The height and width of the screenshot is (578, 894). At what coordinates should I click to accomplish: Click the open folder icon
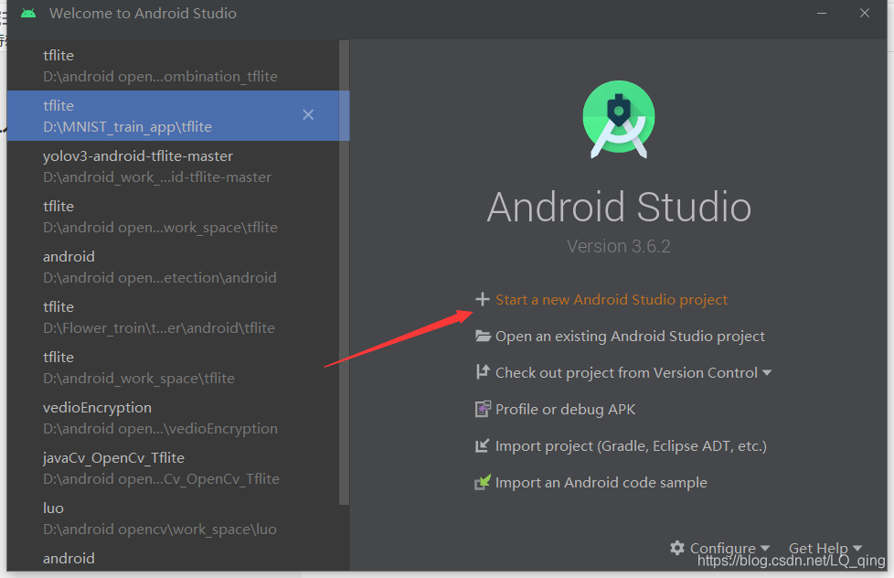pyautogui.click(x=483, y=336)
